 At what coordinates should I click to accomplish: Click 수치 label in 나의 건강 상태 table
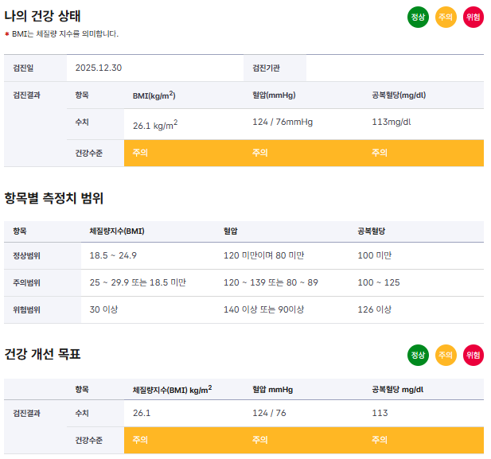tap(82, 122)
